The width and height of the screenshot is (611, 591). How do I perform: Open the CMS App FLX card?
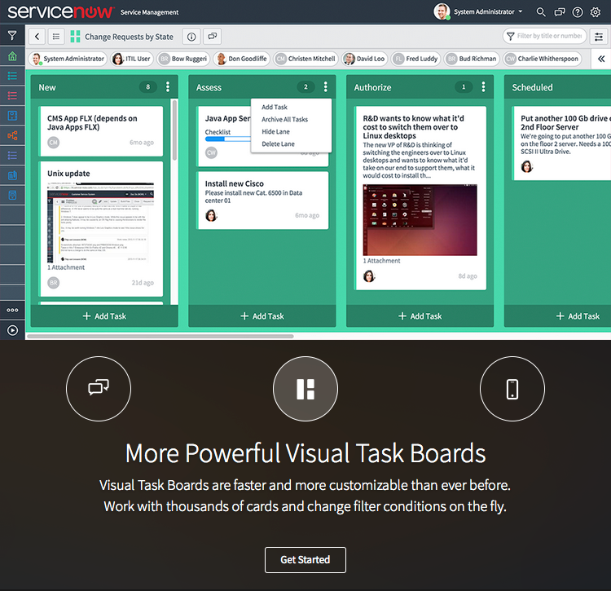click(x=101, y=131)
